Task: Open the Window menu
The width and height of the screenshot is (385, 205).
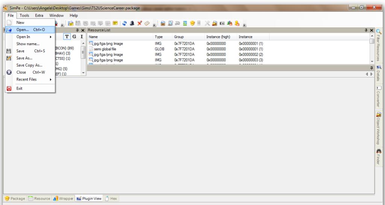Action: pos(56,15)
